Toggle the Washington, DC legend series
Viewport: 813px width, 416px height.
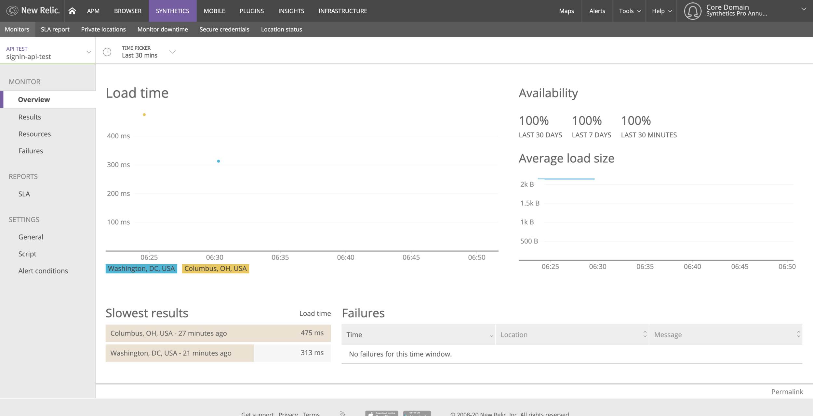[x=141, y=269]
